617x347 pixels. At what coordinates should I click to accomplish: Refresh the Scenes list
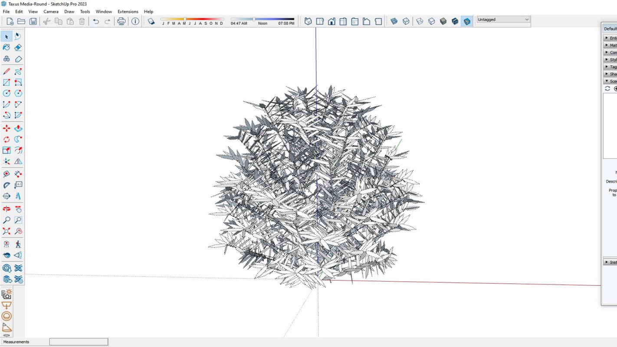click(x=607, y=88)
